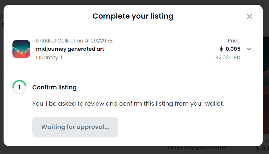Expand the price details chevron
269x154 pixels.
249,49
